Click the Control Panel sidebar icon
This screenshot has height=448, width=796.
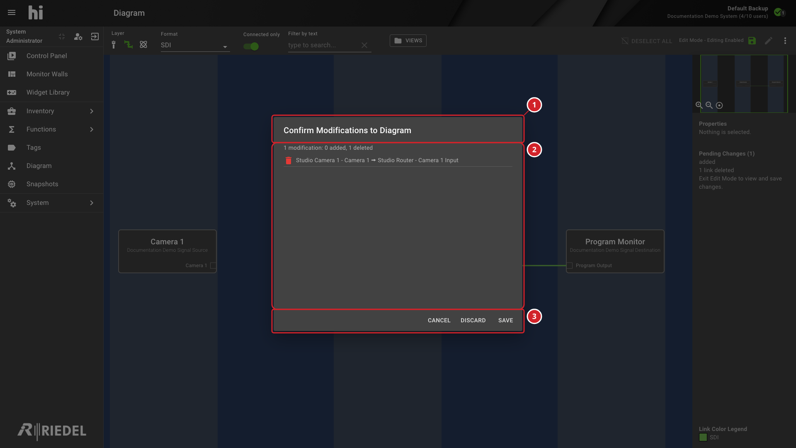point(12,56)
